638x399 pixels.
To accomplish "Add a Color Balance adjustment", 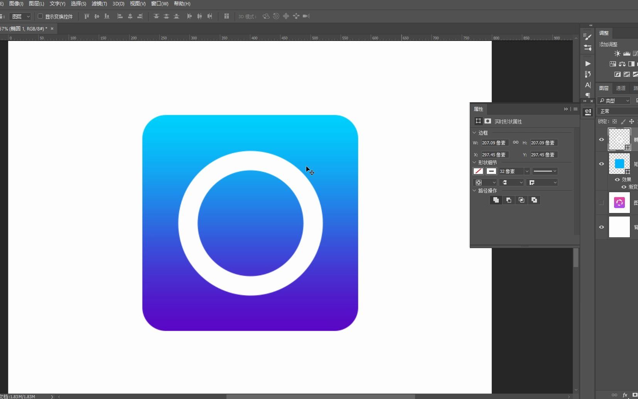I will pyautogui.click(x=622, y=64).
